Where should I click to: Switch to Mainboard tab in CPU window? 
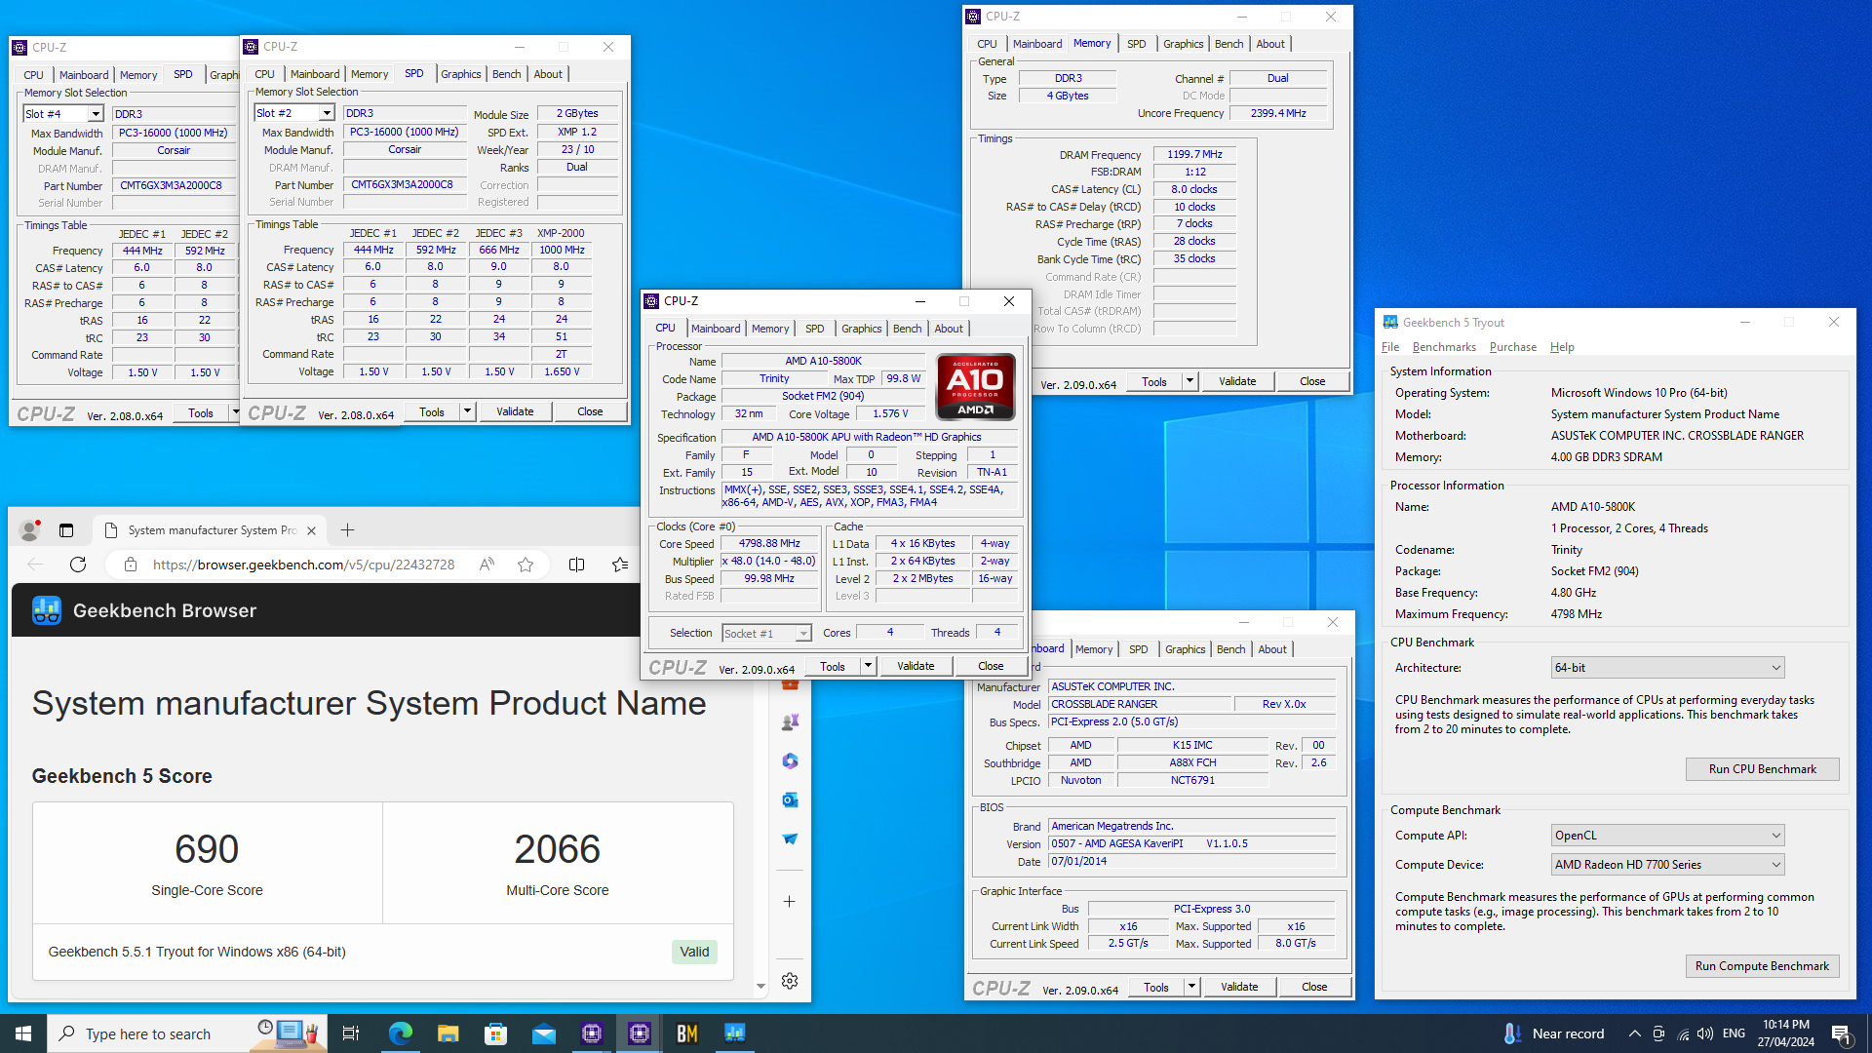tap(716, 329)
